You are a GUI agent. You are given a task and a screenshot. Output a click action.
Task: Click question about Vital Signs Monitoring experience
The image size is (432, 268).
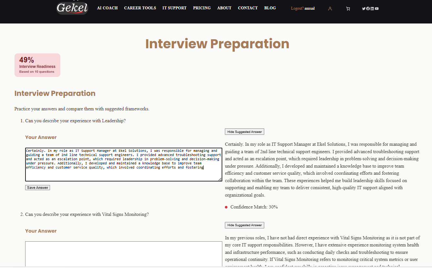(87, 214)
